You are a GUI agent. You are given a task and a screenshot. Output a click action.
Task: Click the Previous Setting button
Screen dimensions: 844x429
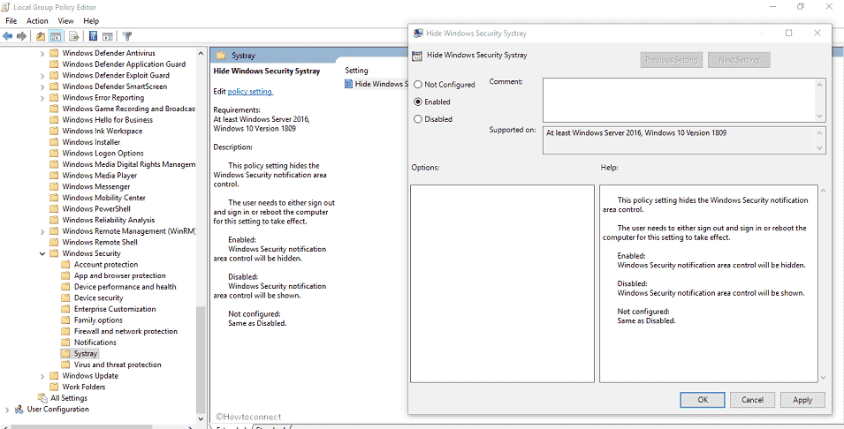coord(671,60)
